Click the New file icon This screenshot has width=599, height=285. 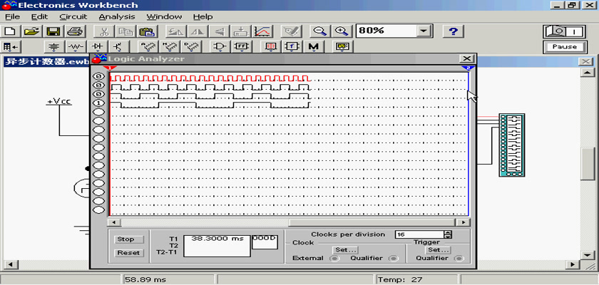coord(10,31)
